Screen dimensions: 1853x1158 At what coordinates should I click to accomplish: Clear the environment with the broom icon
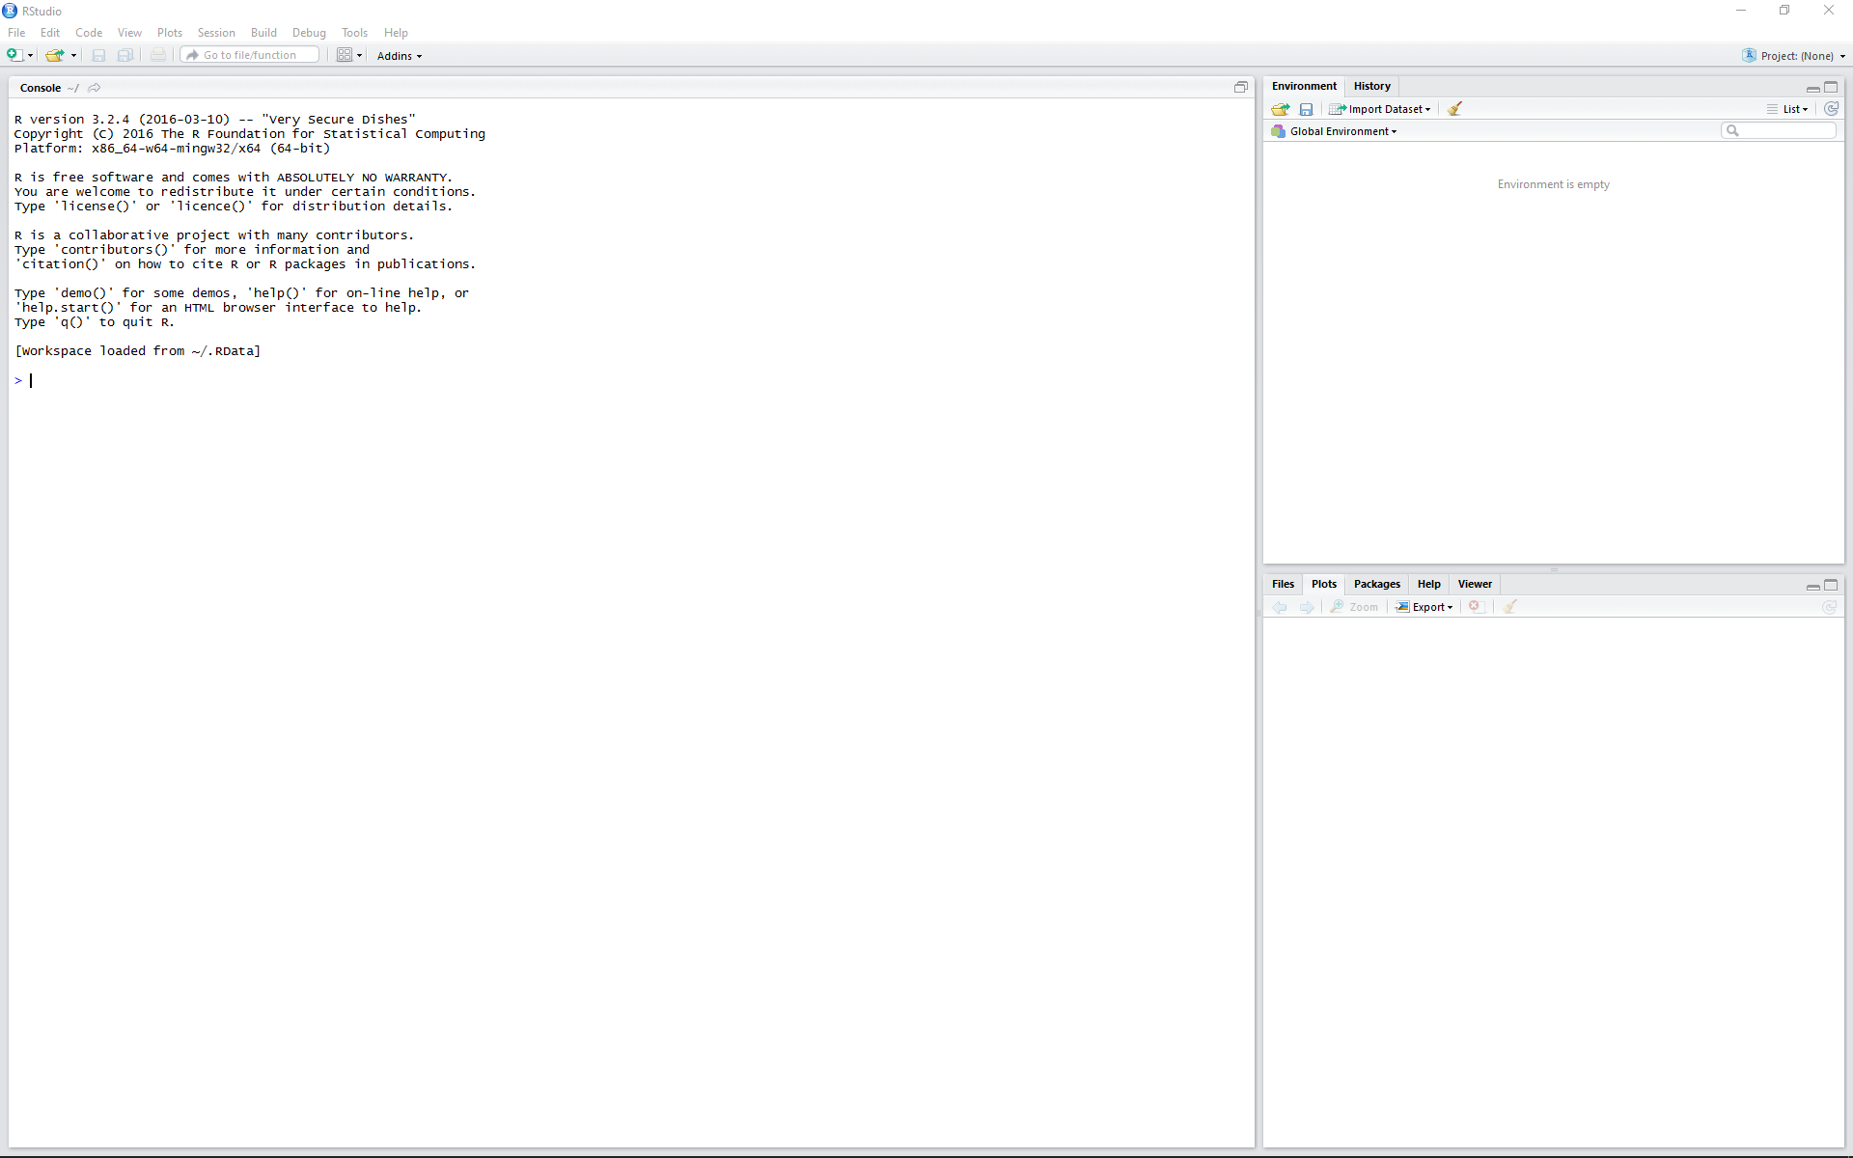[1454, 109]
